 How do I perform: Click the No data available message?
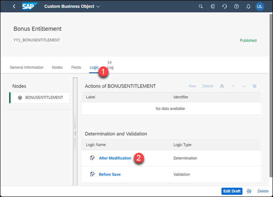click(170, 108)
